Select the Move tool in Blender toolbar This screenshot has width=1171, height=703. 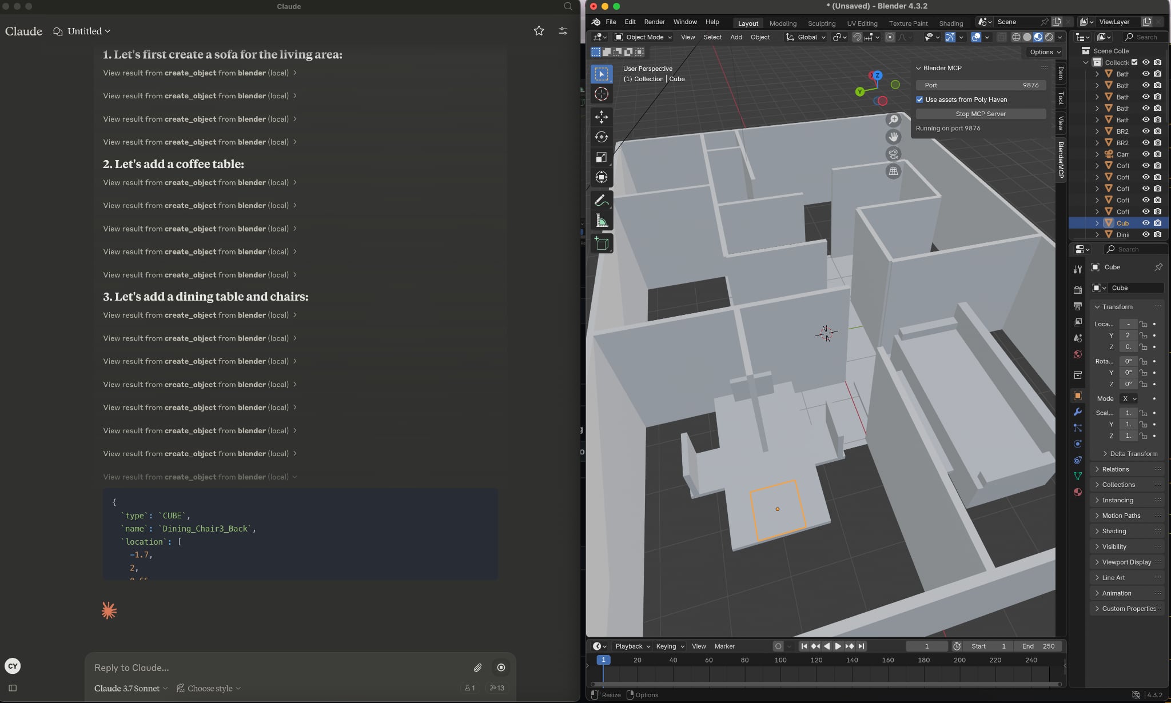601,117
